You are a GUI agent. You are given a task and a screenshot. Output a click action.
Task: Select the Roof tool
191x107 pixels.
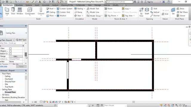[x=50, y=9]
